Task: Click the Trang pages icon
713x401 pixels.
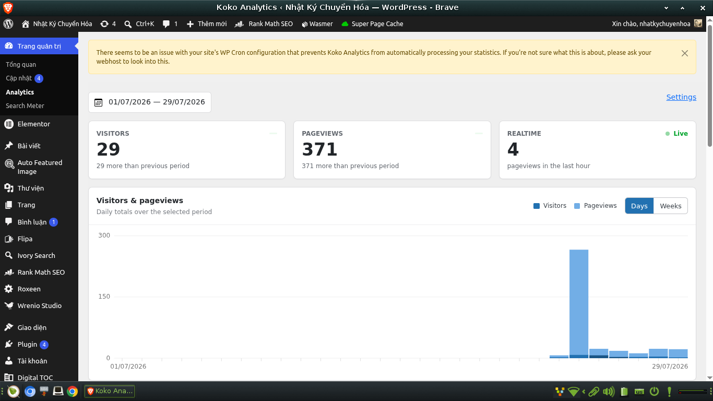Action: pyautogui.click(x=9, y=205)
